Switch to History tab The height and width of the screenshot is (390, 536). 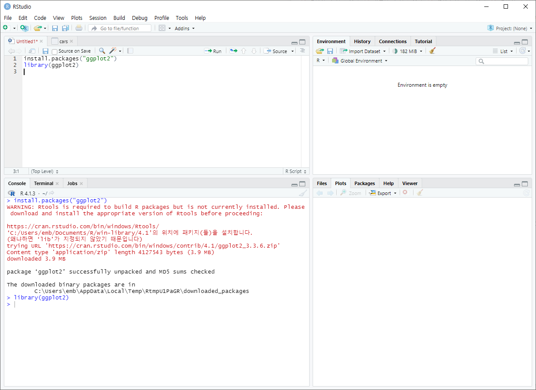tap(362, 41)
